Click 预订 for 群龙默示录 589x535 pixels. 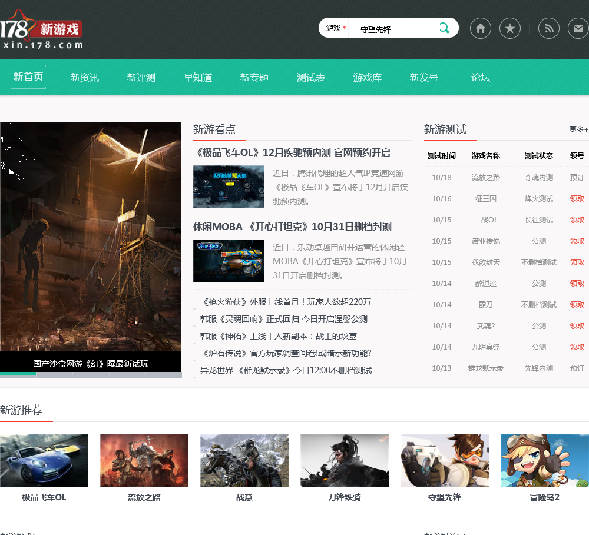coord(577,368)
